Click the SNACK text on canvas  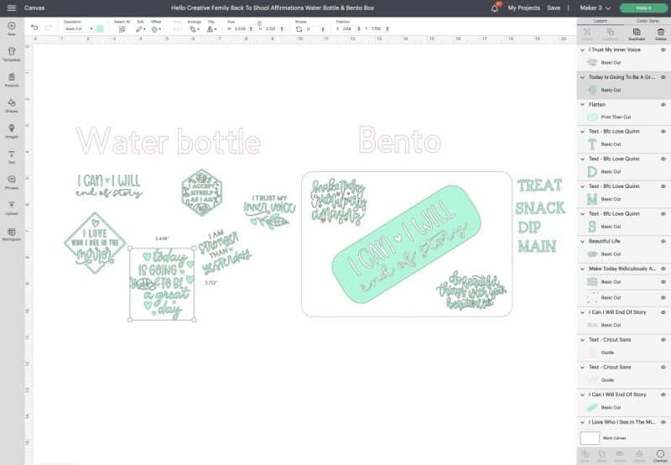(540, 207)
